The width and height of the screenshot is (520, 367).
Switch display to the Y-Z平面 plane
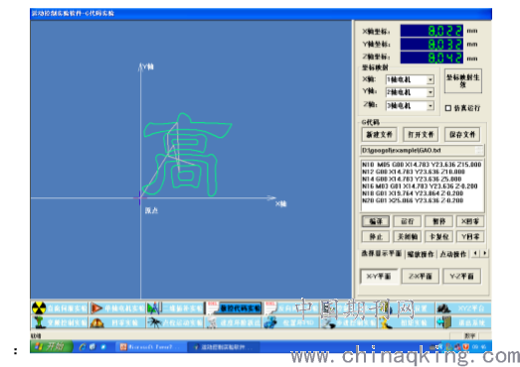461,276
